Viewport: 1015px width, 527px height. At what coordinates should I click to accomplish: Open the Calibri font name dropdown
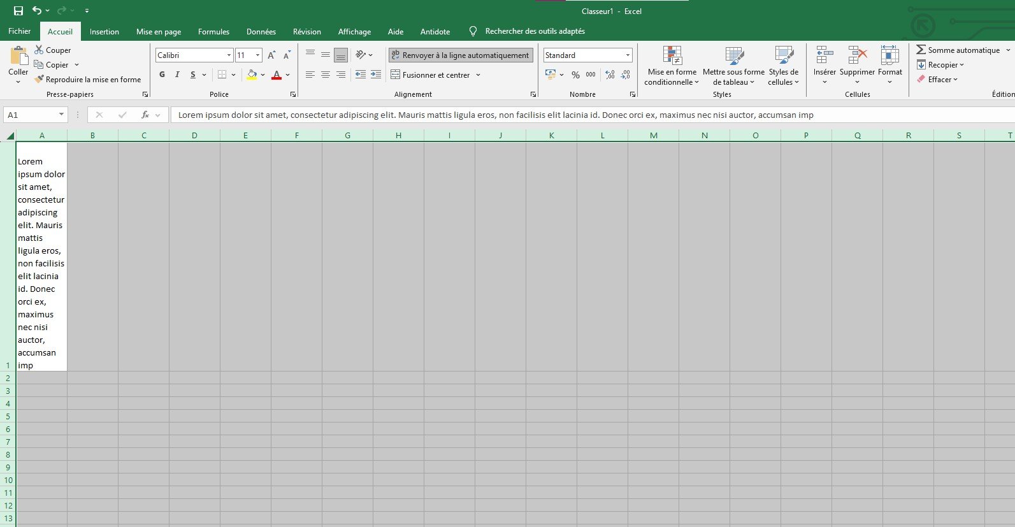point(229,55)
